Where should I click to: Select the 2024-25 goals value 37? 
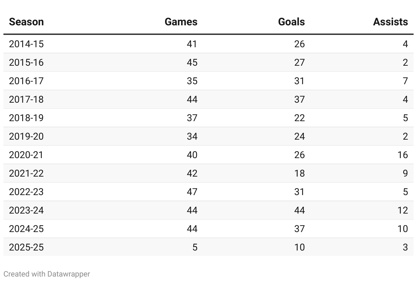click(x=299, y=229)
